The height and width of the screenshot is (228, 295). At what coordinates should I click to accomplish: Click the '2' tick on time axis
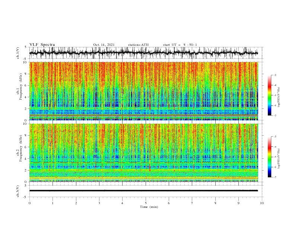76,203
